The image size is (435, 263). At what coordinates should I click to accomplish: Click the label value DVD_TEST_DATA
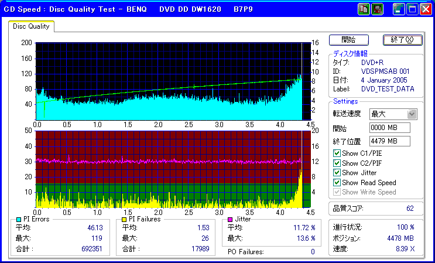point(388,89)
